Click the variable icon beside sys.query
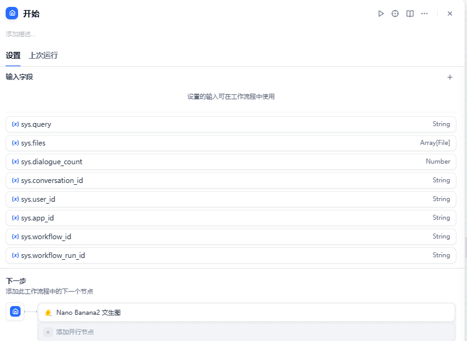 (x=15, y=124)
